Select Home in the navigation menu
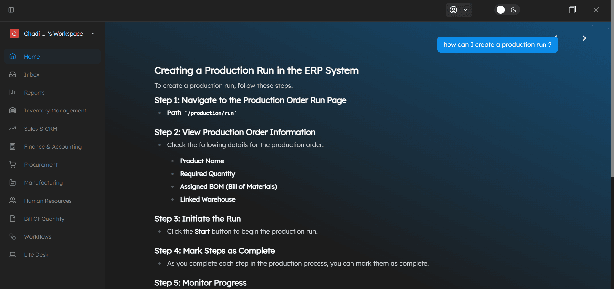 pyautogui.click(x=32, y=56)
